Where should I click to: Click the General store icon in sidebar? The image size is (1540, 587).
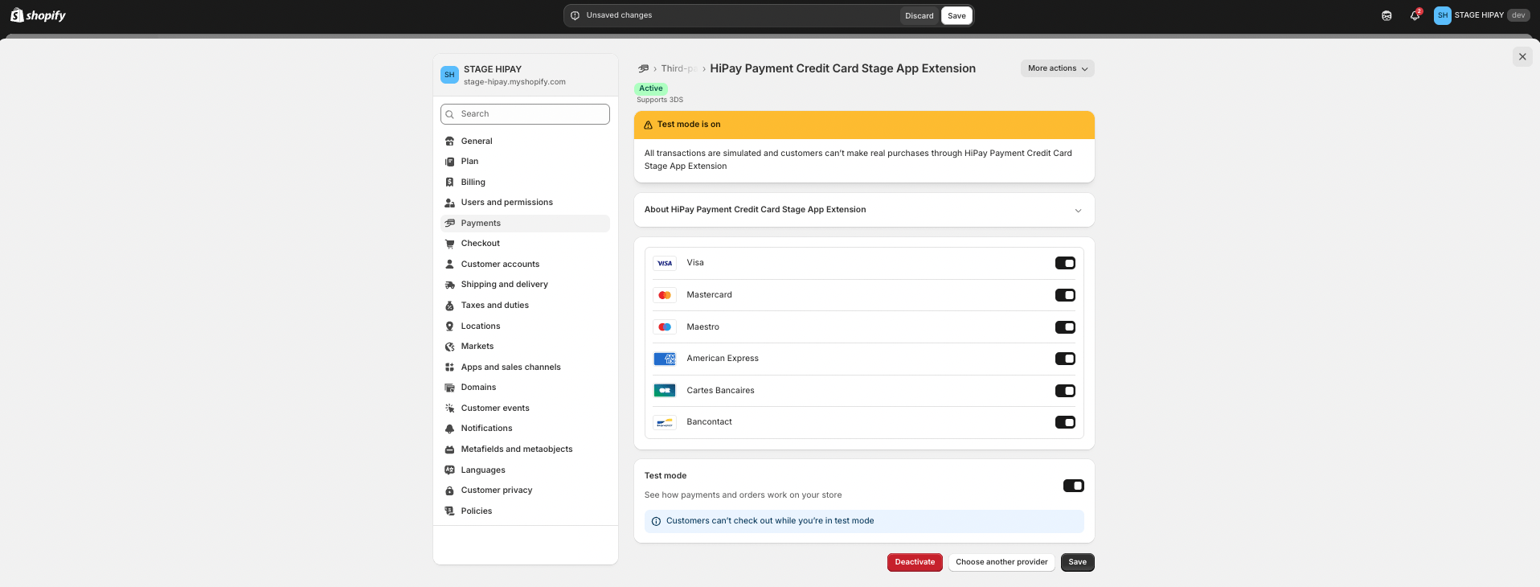[x=450, y=142]
